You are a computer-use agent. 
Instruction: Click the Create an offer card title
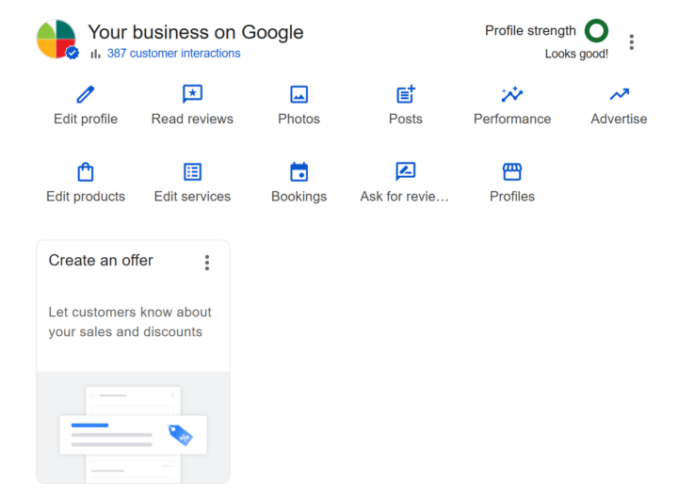(x=101, y=261)
